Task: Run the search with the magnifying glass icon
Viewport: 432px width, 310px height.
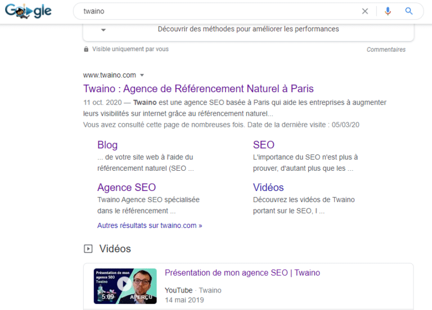Action: [409, 11]
